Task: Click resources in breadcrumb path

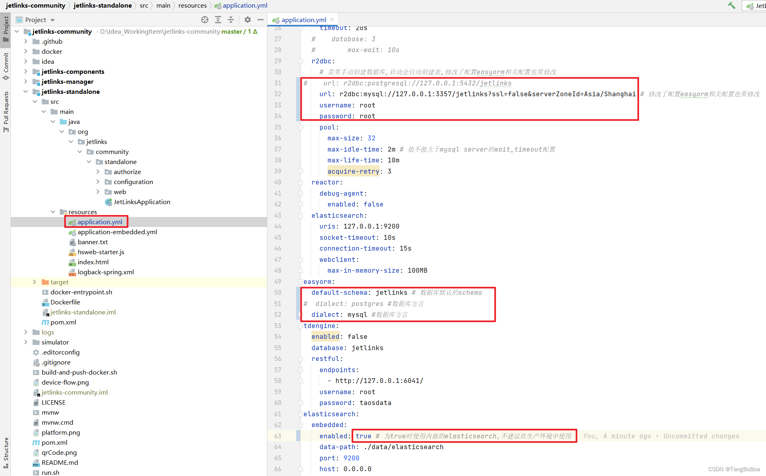Action: [192, 5]
